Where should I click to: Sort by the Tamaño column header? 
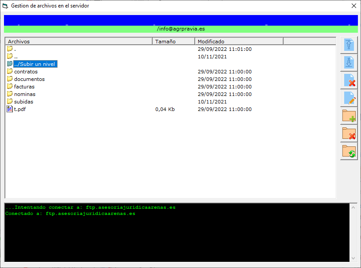[173, 42]
